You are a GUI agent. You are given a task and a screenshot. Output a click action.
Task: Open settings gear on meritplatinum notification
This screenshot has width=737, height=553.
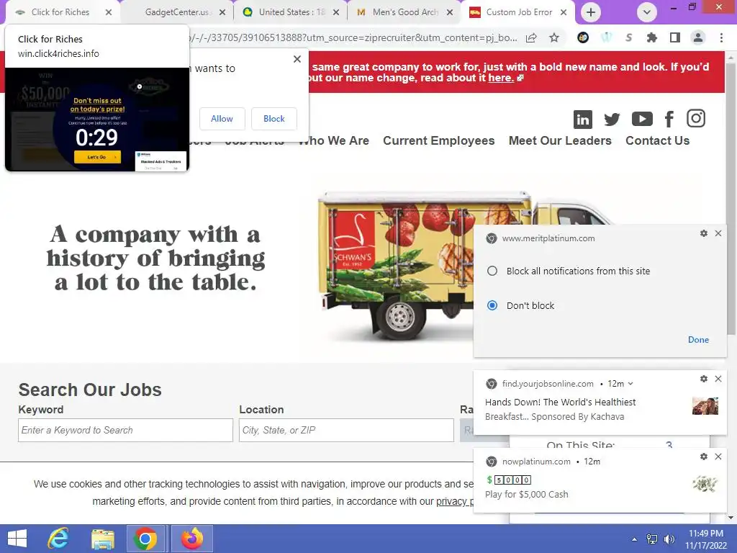point(704,233)
